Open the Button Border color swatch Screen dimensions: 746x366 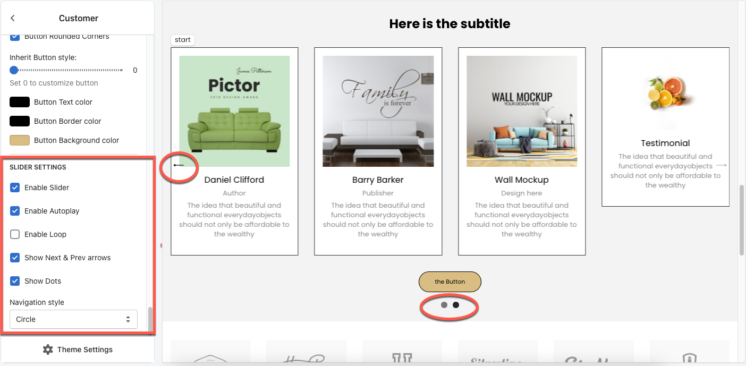20,121
